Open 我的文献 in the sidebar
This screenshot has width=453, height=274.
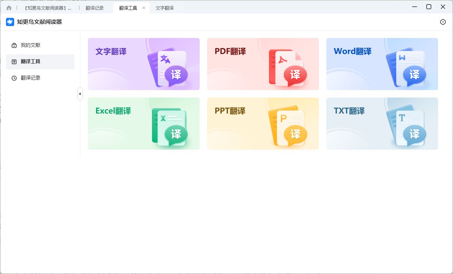(40, 45)
